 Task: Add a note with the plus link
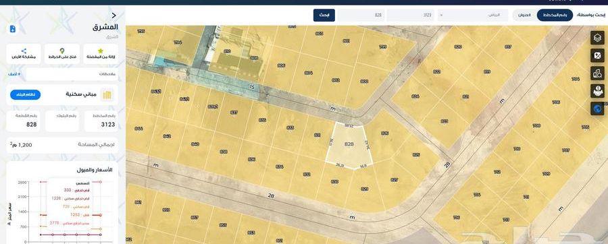coord(14,74)
